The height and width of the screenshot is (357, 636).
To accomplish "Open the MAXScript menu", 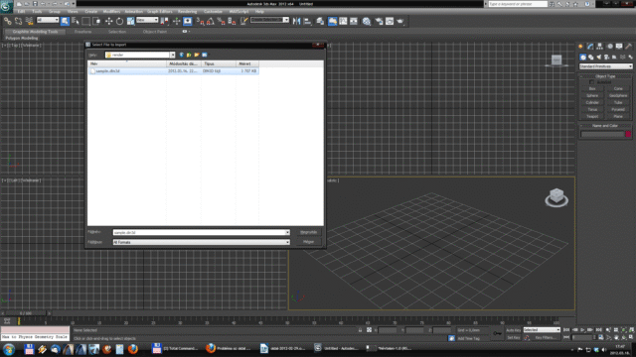I will (238, 12).
